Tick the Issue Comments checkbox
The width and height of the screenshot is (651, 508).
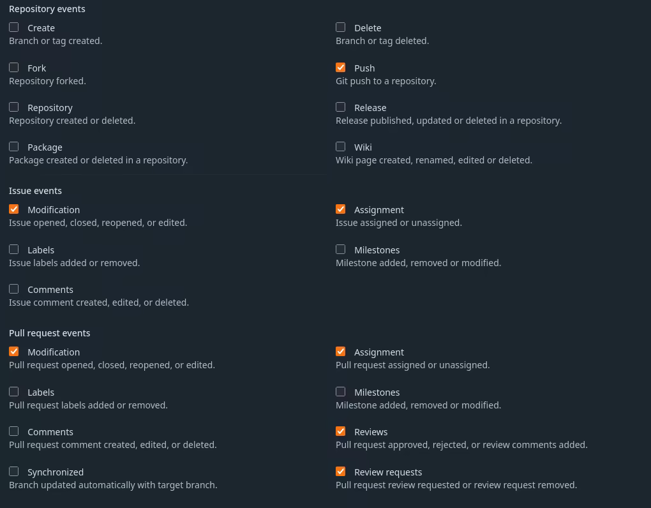[x=14, y=289]
